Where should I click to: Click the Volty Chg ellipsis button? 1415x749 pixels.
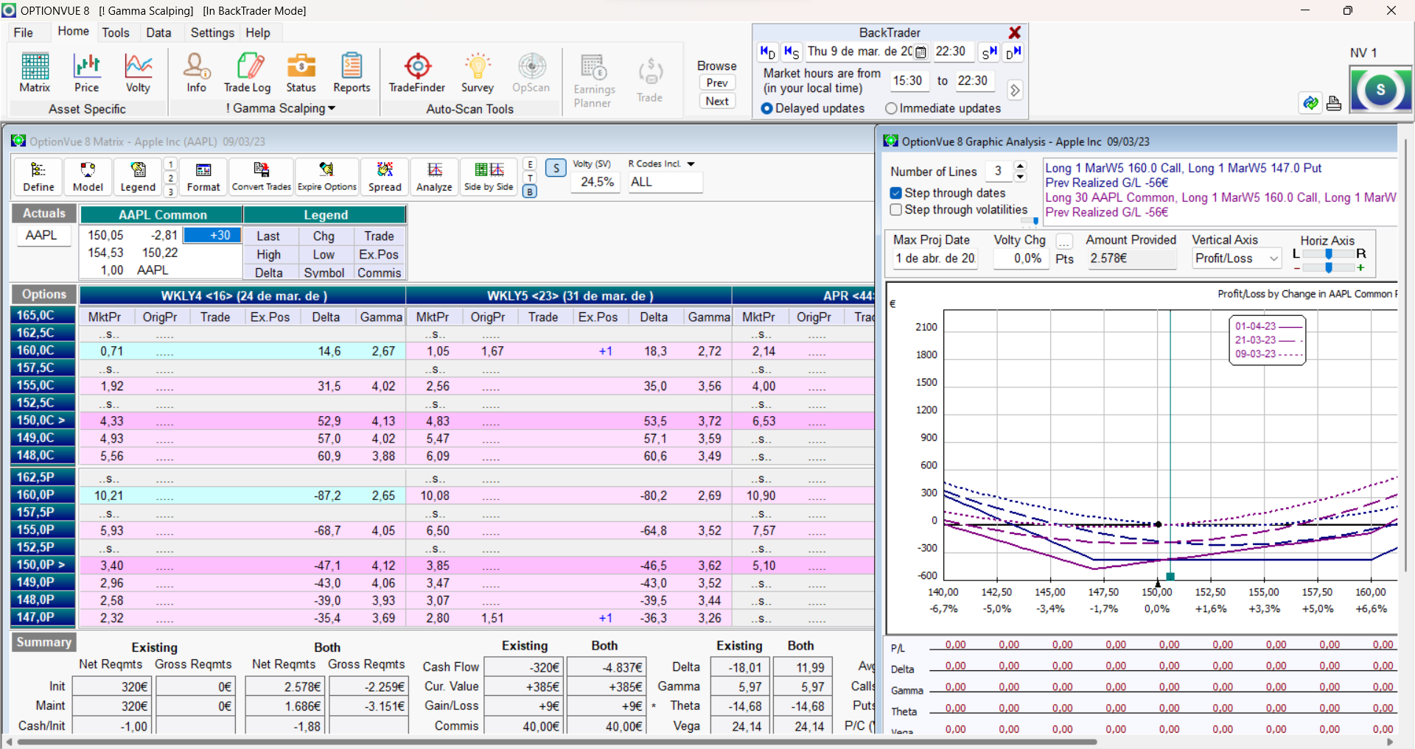point(1064,242)
